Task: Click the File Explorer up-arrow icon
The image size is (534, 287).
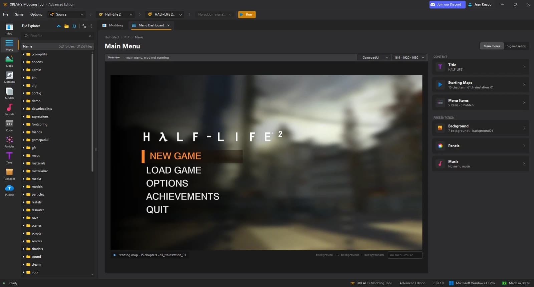Action: 59,26
